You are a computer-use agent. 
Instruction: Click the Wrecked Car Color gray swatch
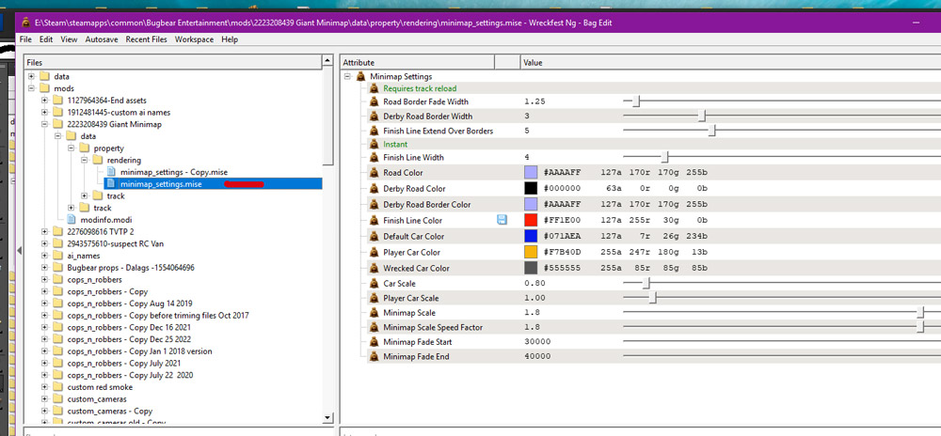(x=531, y=268)
